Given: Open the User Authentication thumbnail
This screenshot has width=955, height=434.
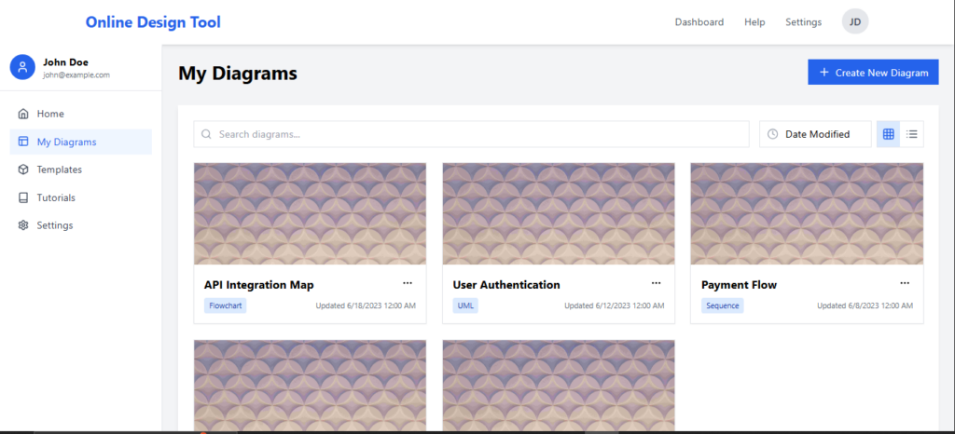Looking at the screenshot, I should [559, 213].
